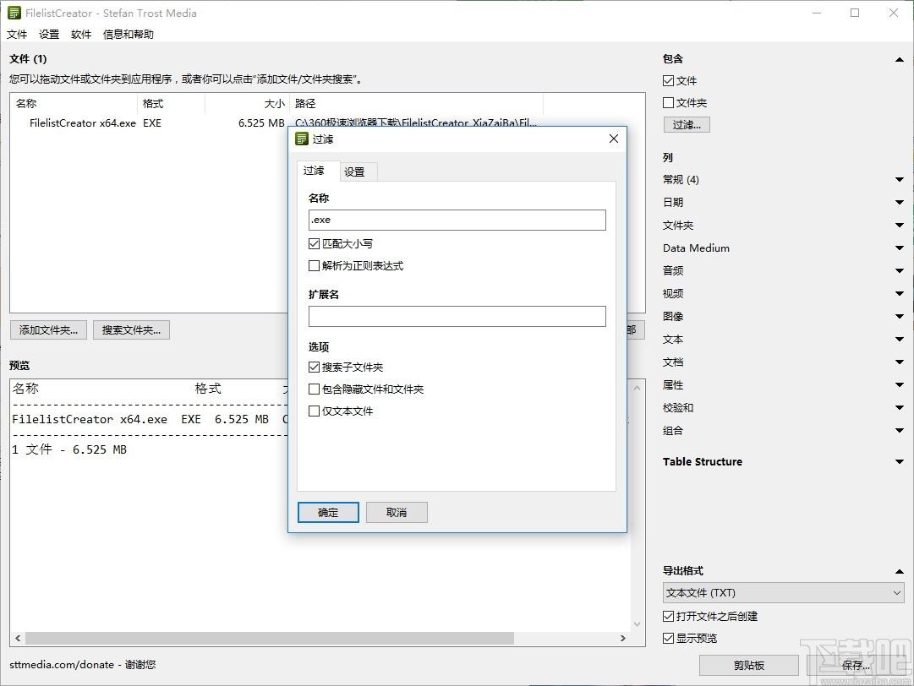Open the 信息和帮助 menu
Screen dimensions: 914x686
point(129,35)
